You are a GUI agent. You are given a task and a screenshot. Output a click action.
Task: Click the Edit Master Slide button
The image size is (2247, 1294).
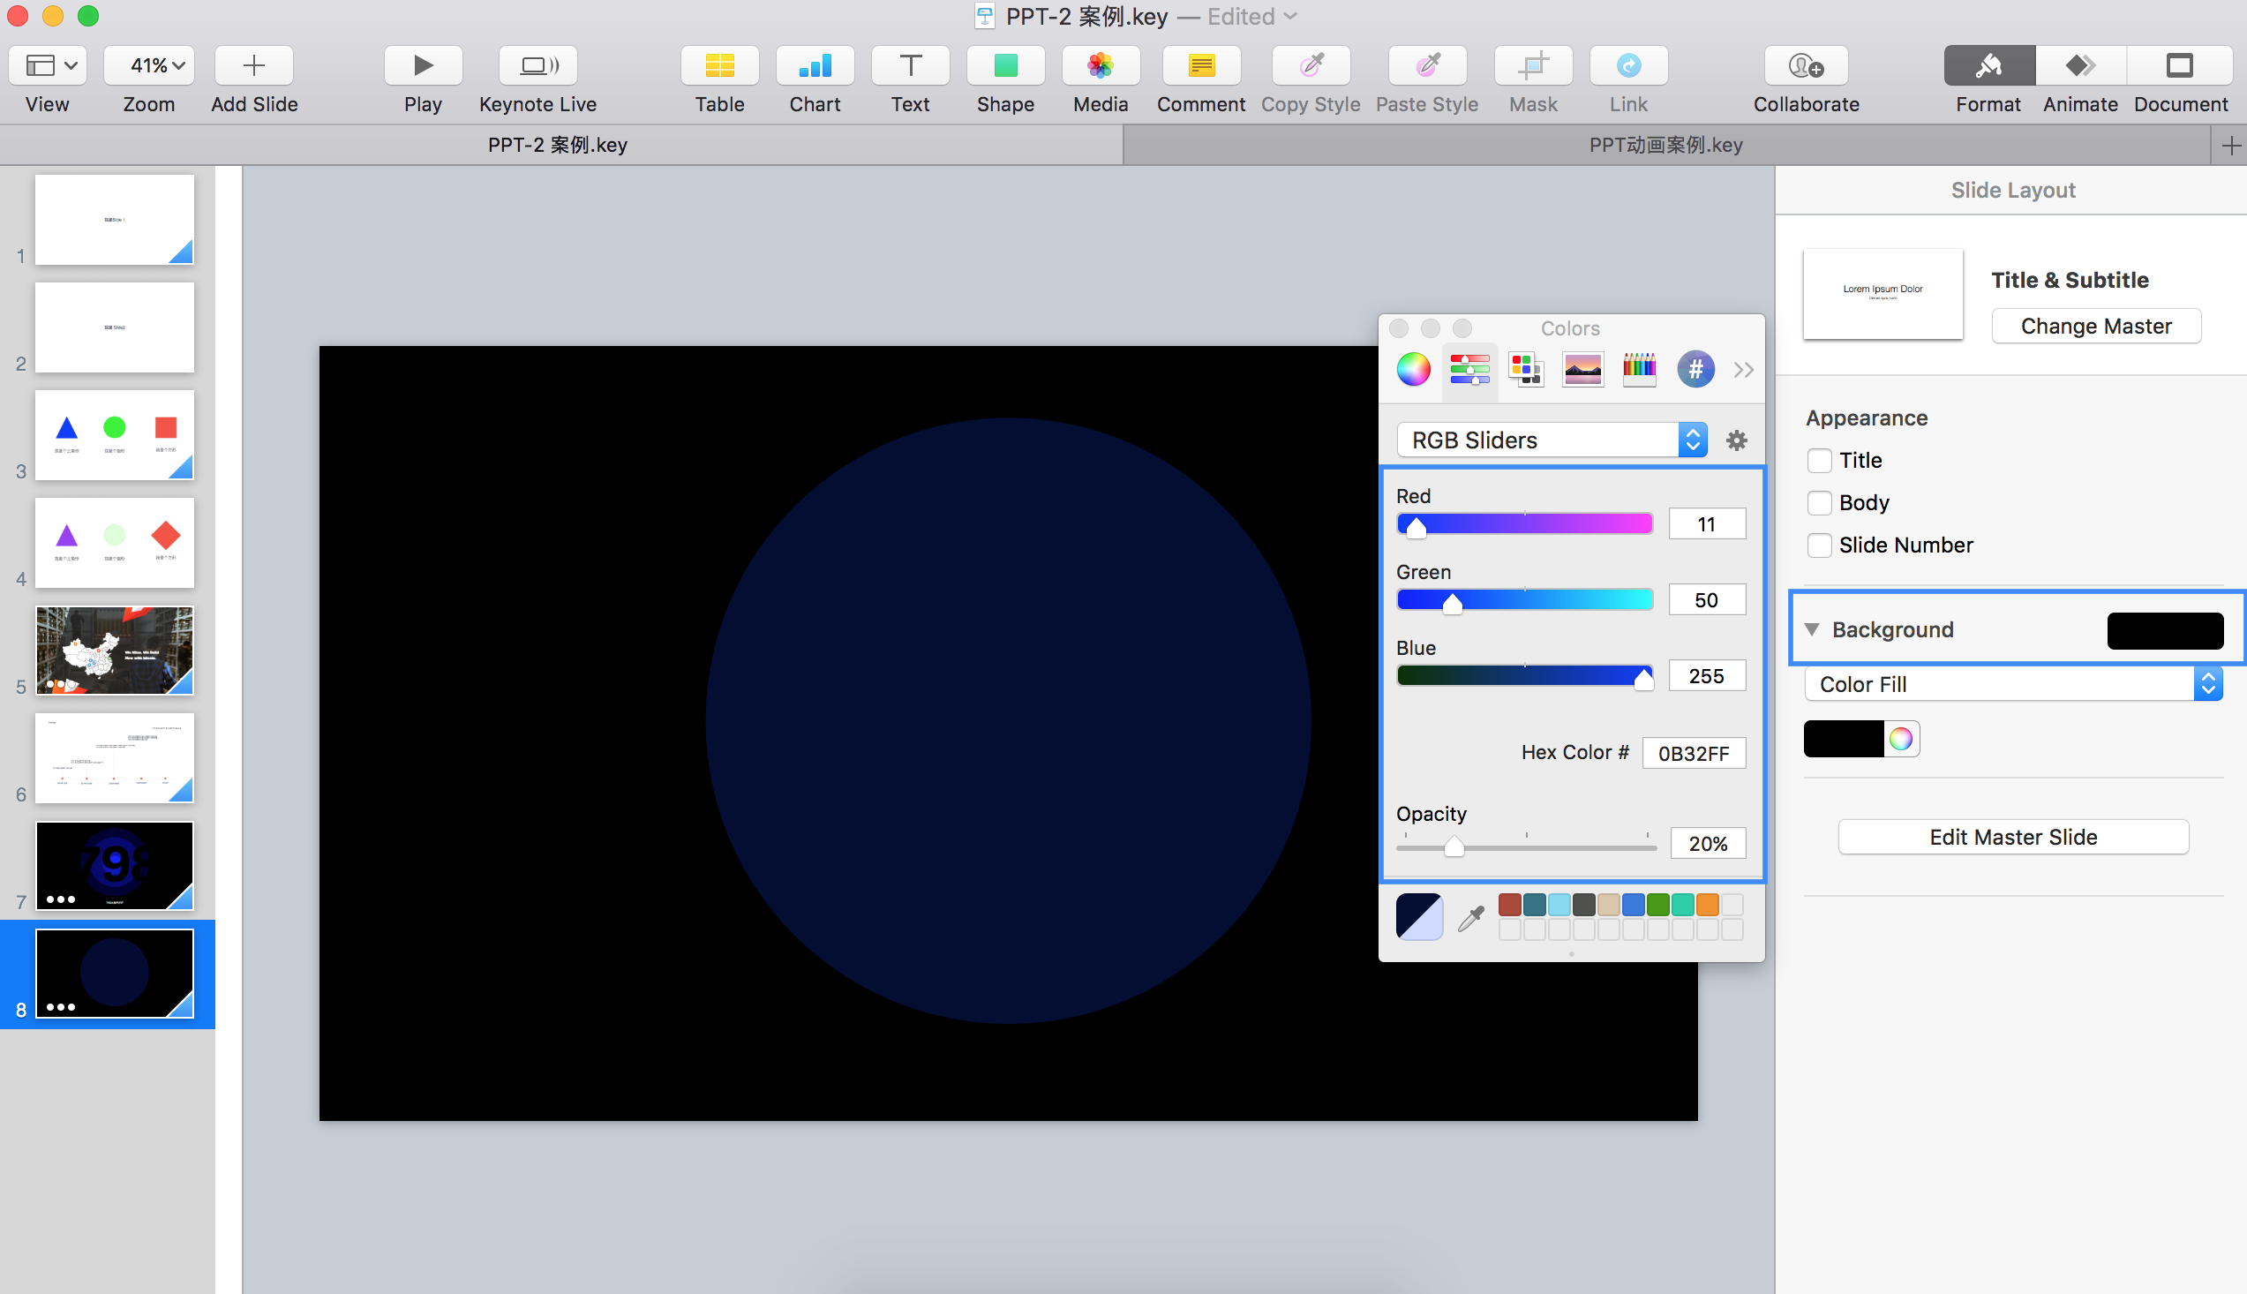(x=2012, y=837)
